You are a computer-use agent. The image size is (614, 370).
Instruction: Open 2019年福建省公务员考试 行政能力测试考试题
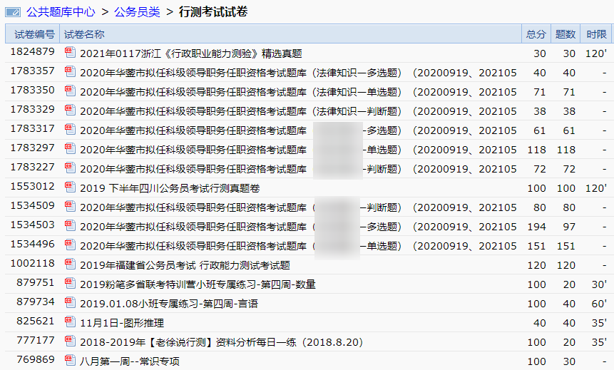click(185, 265)
